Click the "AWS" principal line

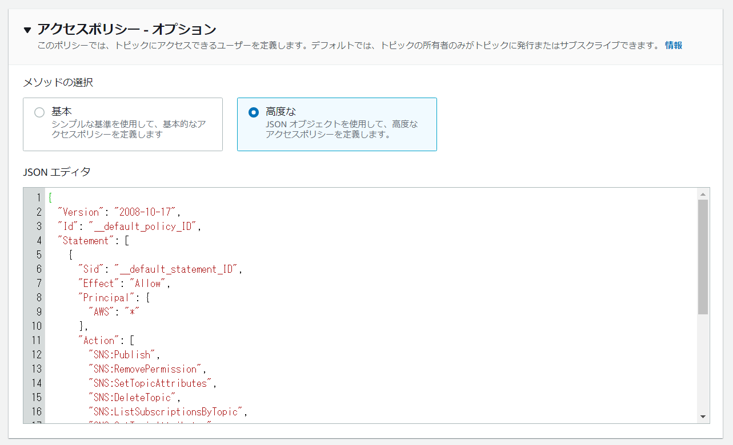pos(114,312)
